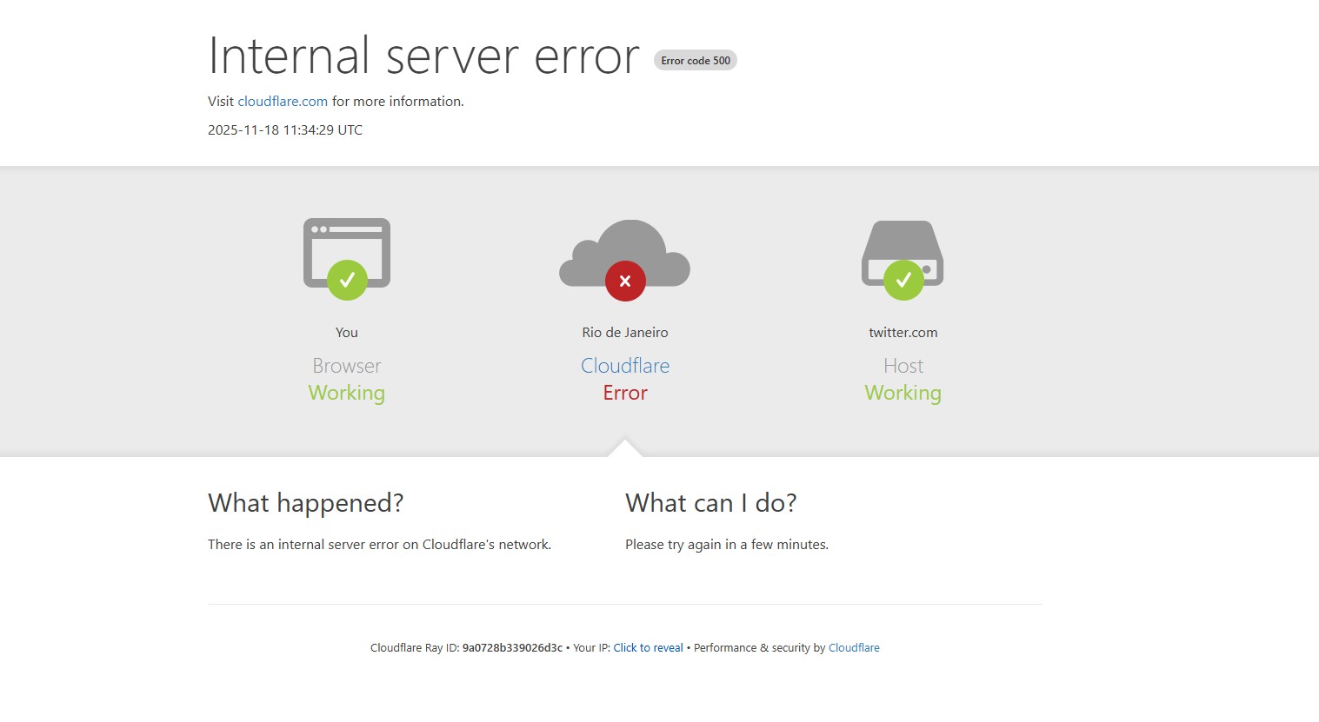Open the Cloudflare link under Rio de Janeiro
This screenshot has width=1319, height=722.
click(x=625, y=366)
